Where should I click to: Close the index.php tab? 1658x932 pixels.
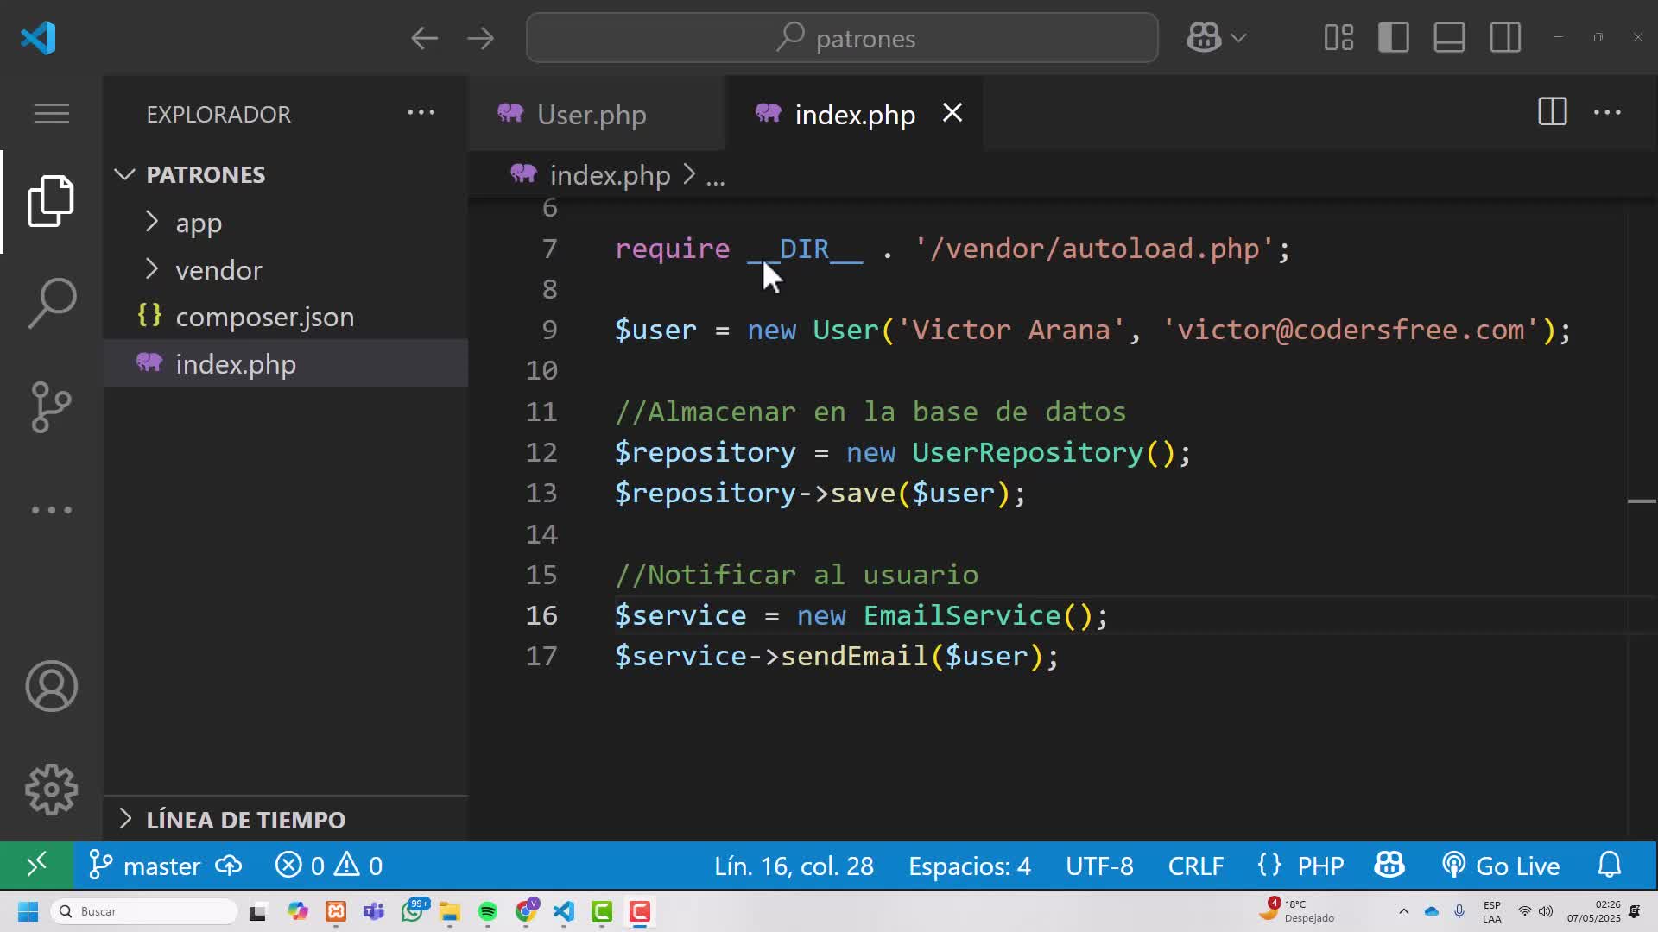pos(952,113)
